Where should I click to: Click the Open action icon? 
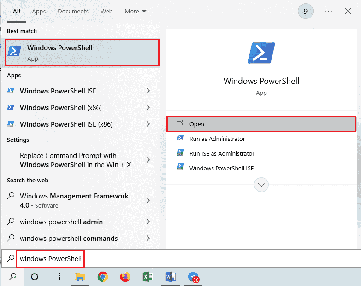coord(180,123)
